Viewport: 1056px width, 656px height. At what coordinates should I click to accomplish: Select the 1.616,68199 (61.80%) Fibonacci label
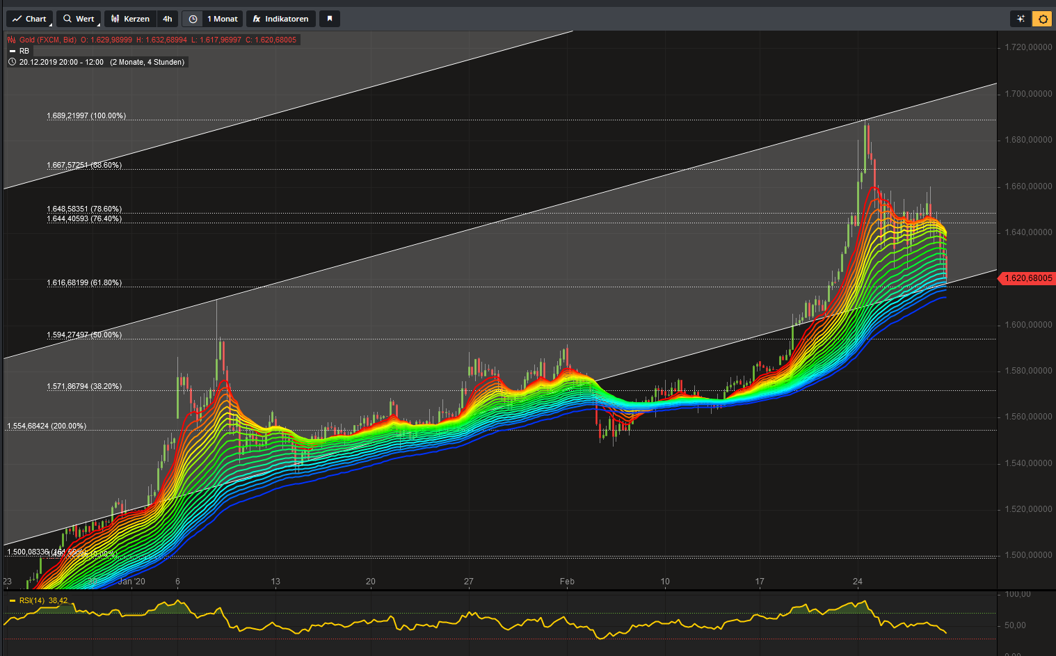(84, 282)
